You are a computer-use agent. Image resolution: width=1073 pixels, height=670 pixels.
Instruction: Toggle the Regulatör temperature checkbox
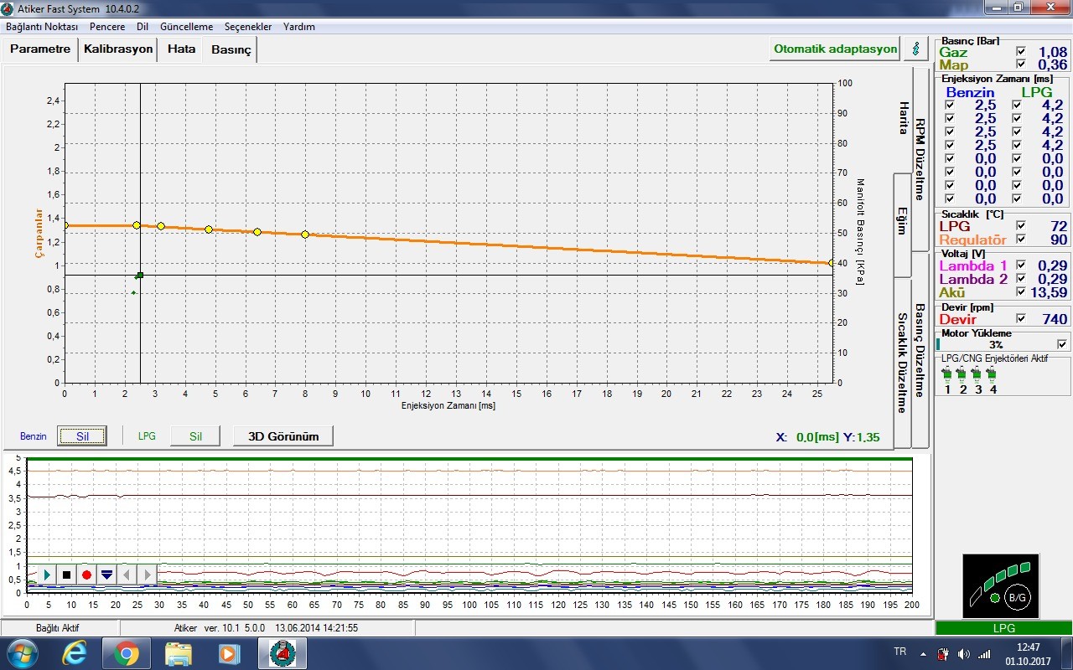point(1020,239)
